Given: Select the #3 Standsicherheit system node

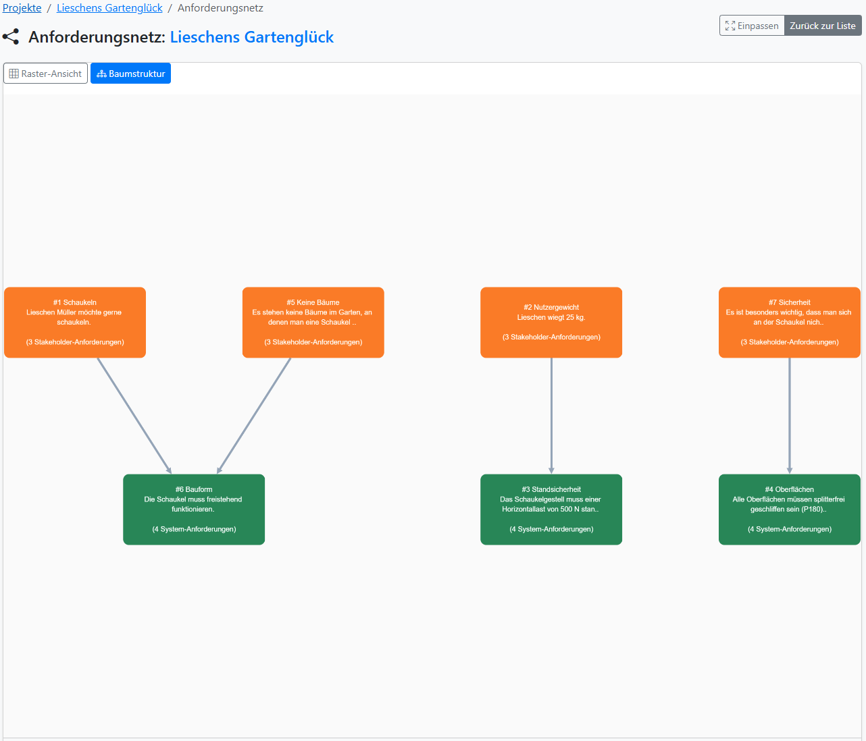Looking at the screenshot, I should point(551,510).
